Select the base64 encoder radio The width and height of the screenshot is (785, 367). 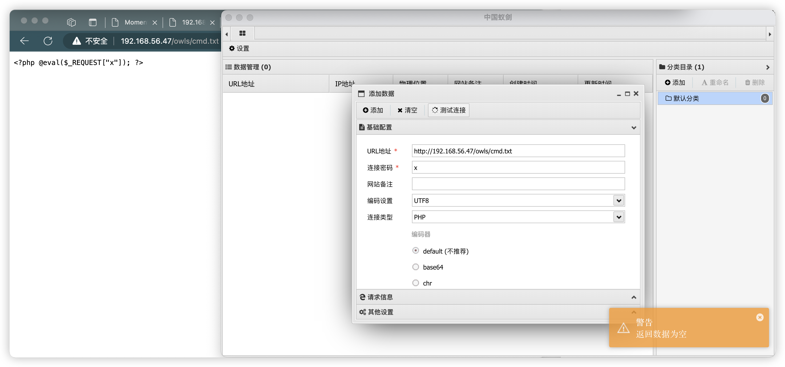coord(415,267)
